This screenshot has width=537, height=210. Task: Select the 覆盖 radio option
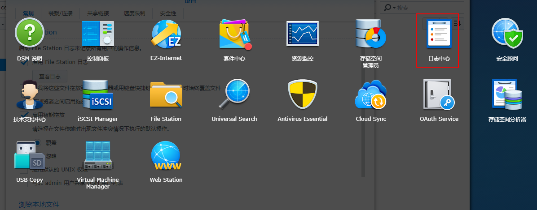[38, 142]
